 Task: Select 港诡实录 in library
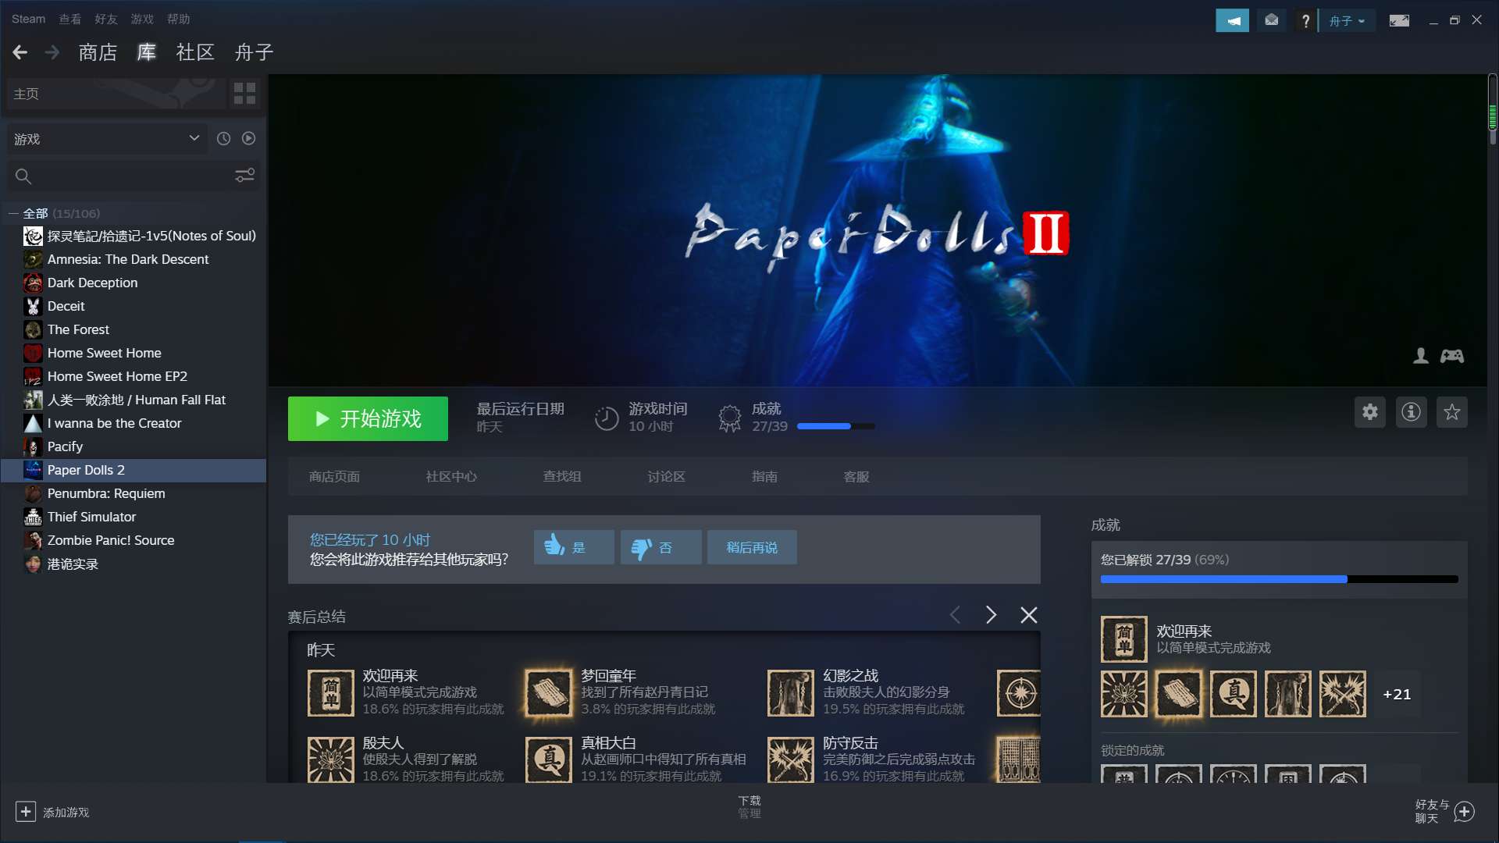(73, 564)
